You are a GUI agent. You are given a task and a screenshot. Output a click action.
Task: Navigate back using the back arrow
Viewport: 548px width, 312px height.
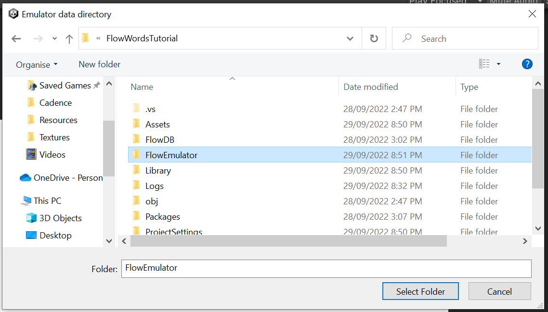click(x=16, y=38)
